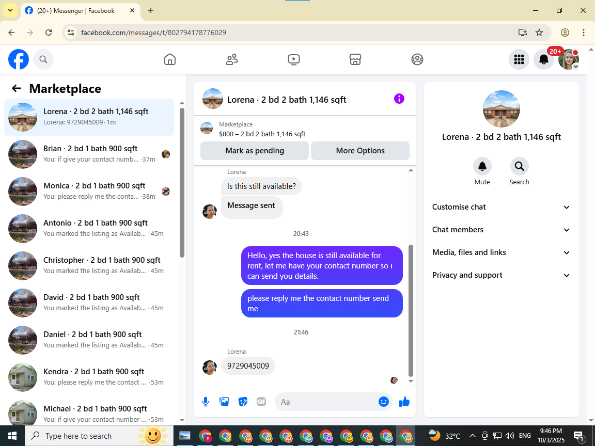Mute the Lorena conversation bell

pos(482,166)
